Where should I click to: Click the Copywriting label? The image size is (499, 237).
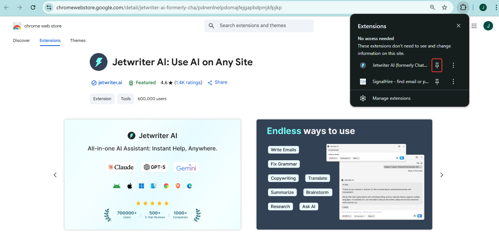pos(283,178)
